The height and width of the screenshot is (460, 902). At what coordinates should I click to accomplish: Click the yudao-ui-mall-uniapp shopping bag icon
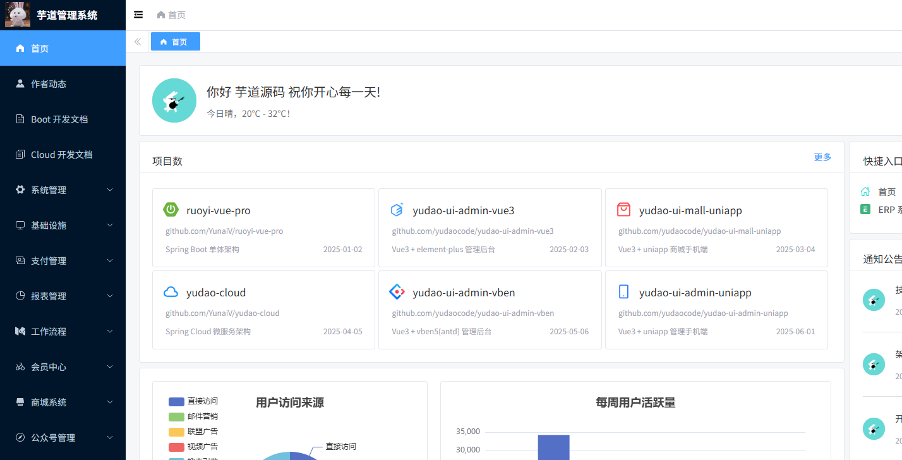pyautogui.click(x=623, y=210)
